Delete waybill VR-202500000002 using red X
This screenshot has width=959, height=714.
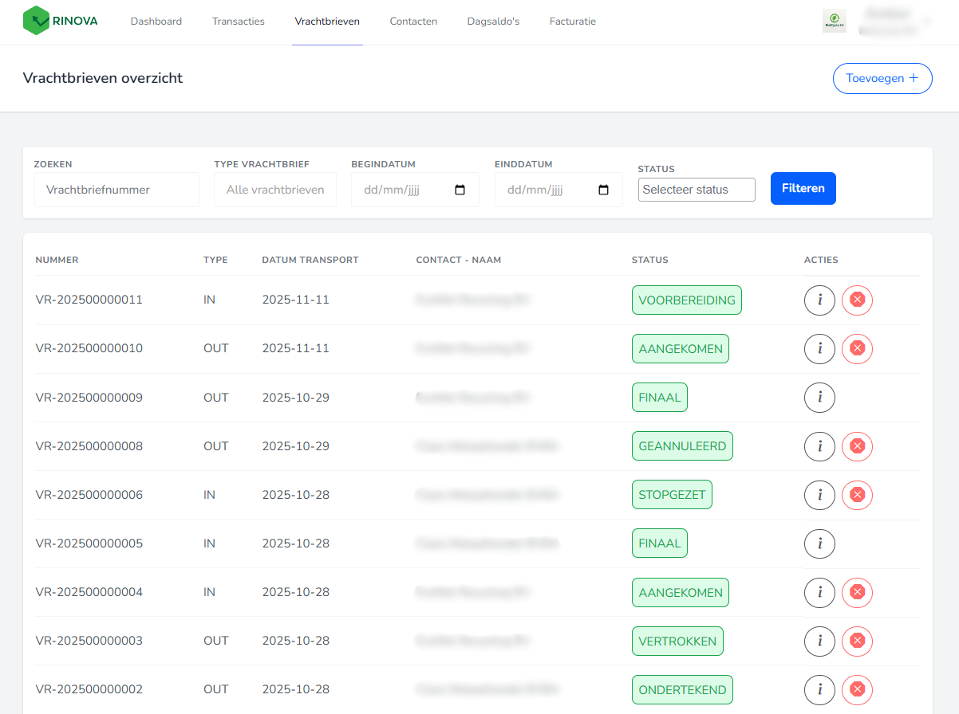(857, 689)
